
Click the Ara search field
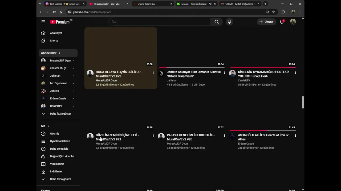(x=159, y=22)
